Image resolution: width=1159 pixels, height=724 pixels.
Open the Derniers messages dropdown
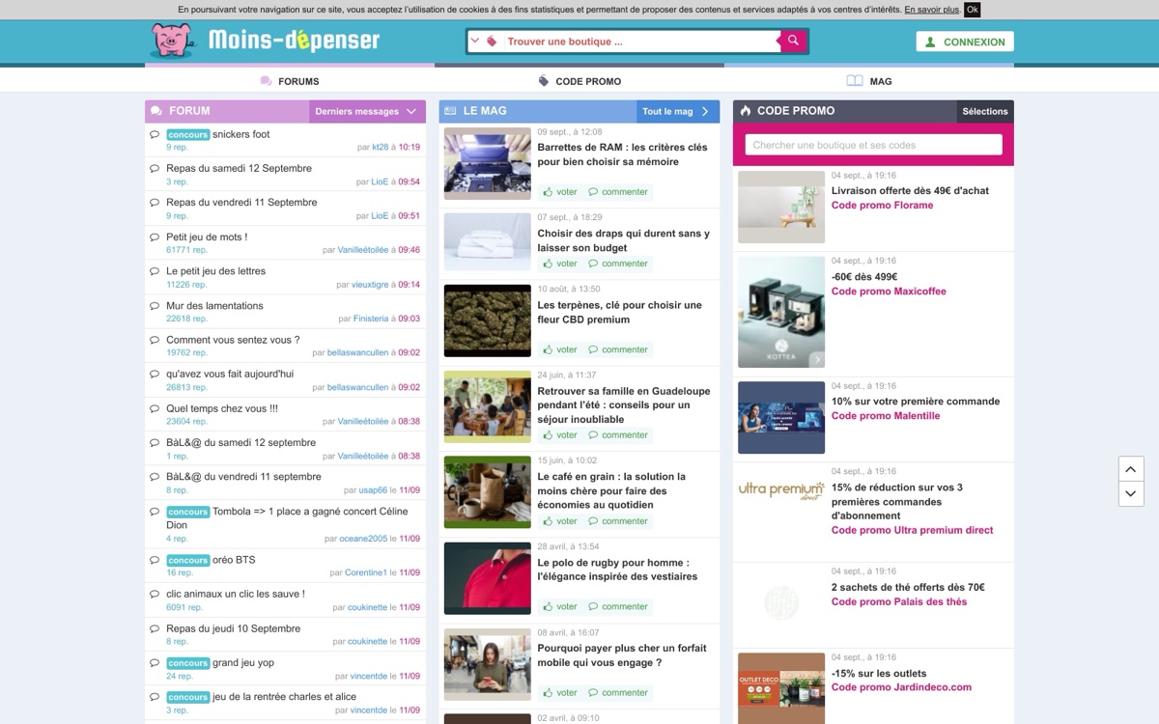pyautogui.click(x=367, y=111)
